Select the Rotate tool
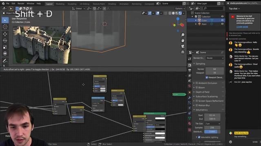Viewport: 261px width, 146px height. [5, 41]
